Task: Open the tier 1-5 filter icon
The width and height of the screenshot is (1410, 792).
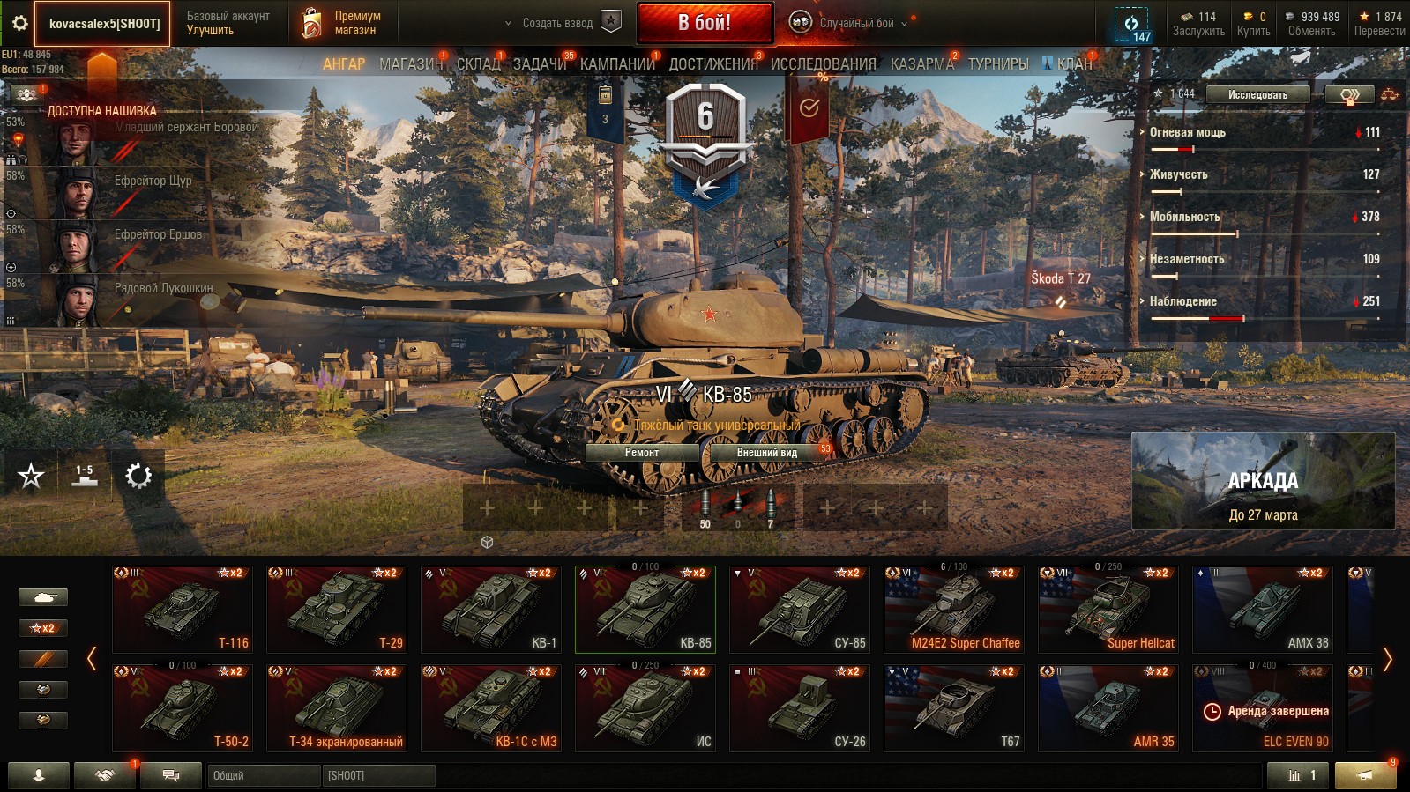Action: click(85, 476)
